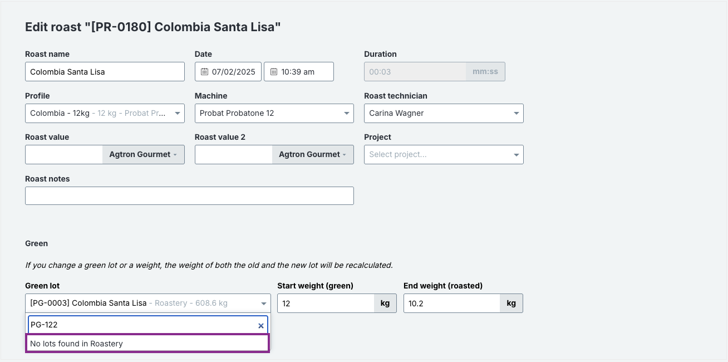Clear the PG-122 search with the x icon
The width and height of the screenshot is (728, 362).
[x=260, y=326]
